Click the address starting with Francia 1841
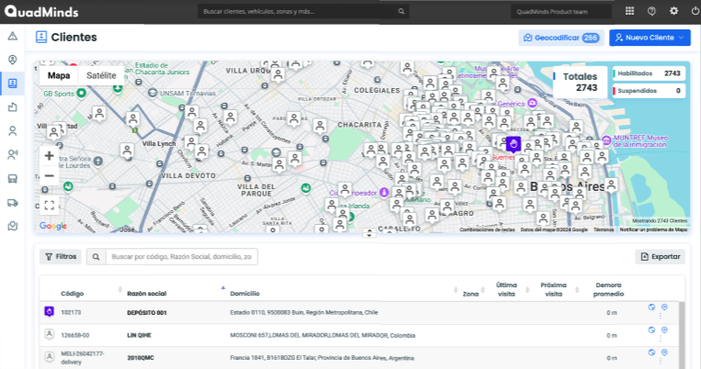701x369 pixels. point(322,358)
